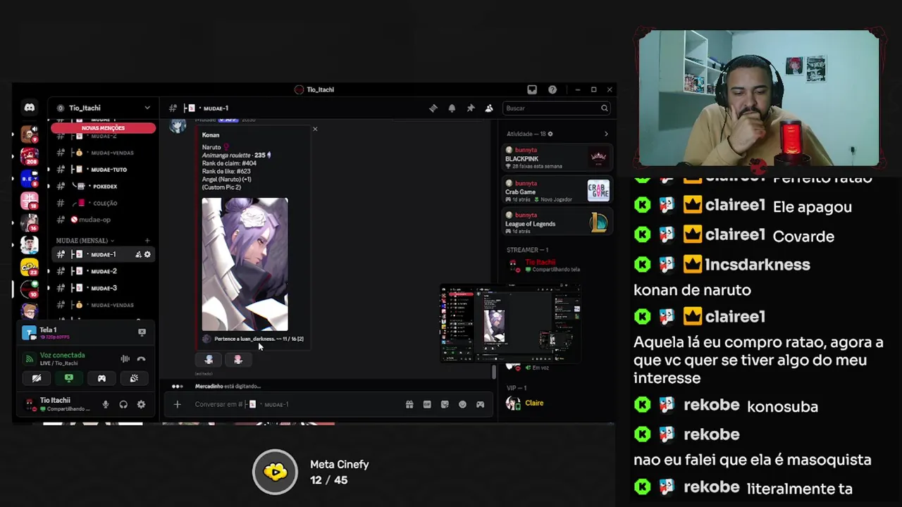Viewport: 902px width, 507px height.
Task: Open bunnyta League of Legends activity card
Action: coord(557,222)
